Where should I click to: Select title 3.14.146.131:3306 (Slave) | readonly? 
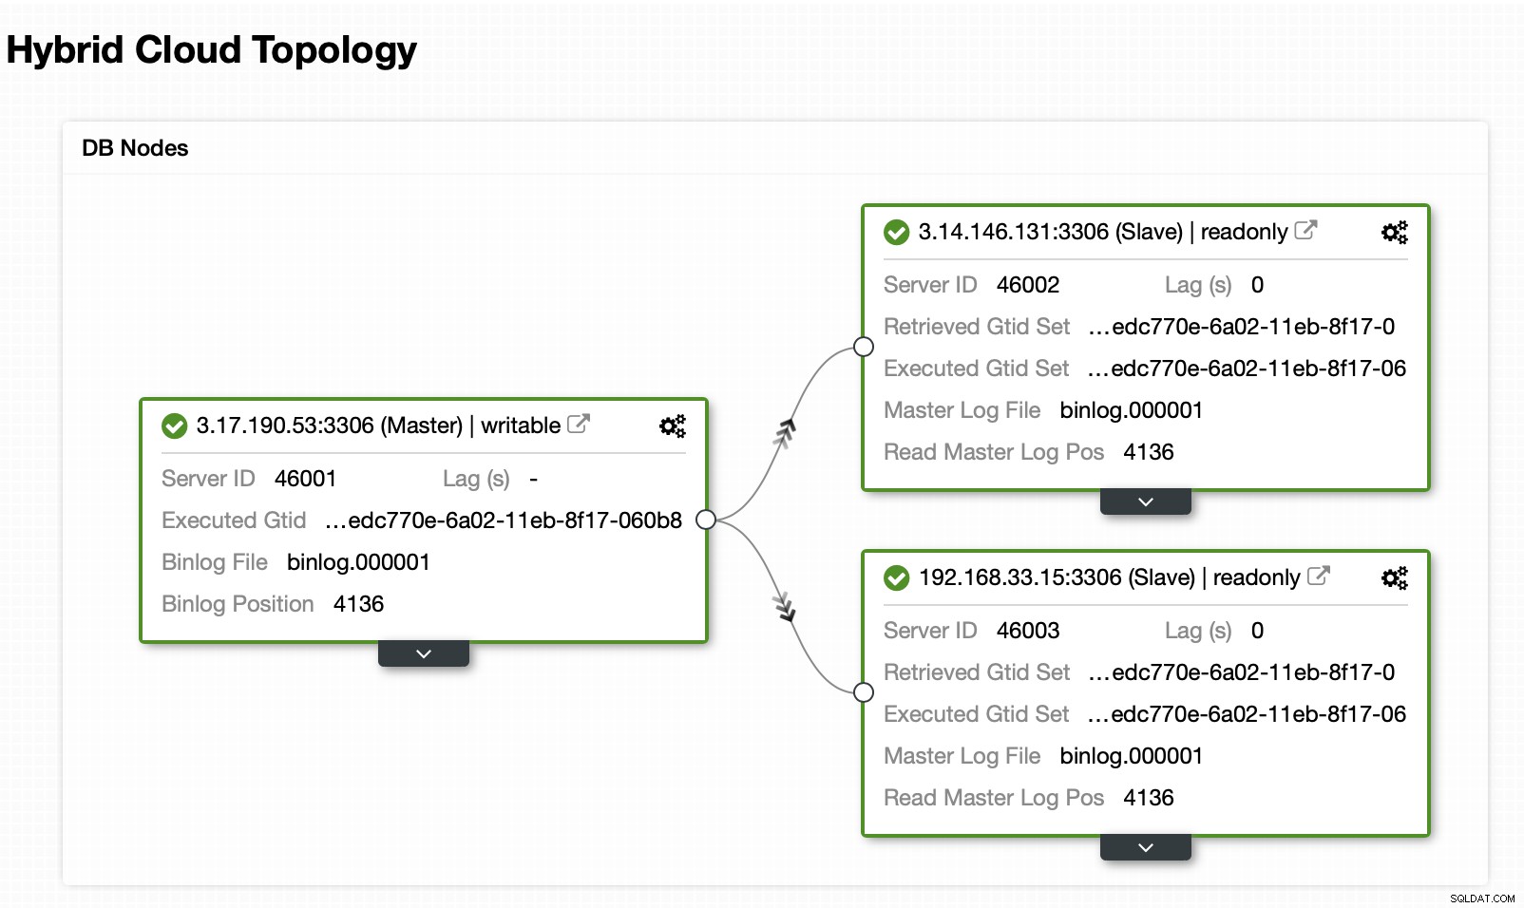1103,232
